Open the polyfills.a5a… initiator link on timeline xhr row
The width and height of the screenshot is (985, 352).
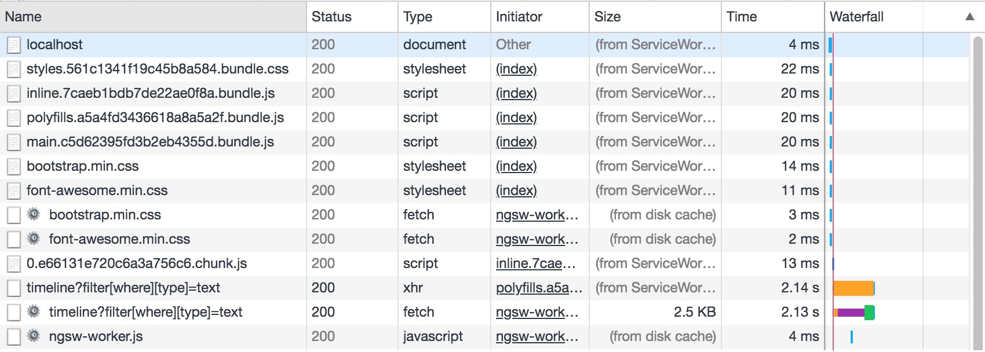click(x=539, y=288)
